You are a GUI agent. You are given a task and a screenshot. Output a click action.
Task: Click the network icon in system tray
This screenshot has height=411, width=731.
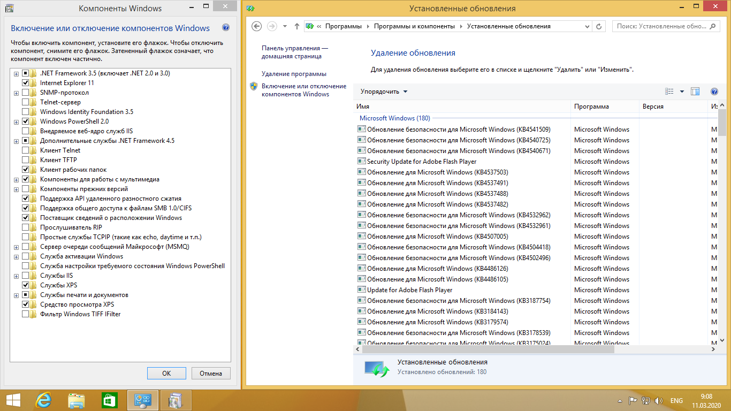[646, 401]
